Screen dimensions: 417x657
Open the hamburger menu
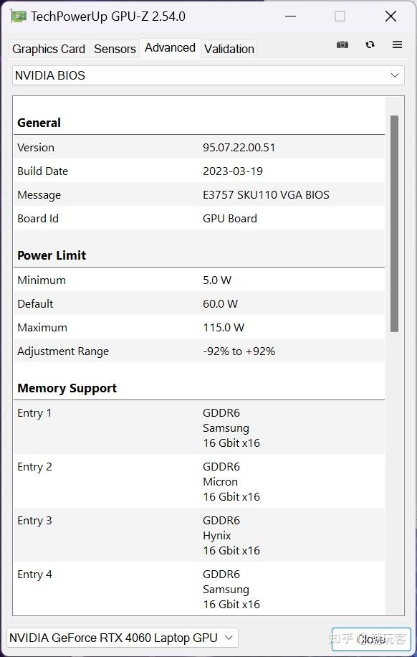coord(397,44)
